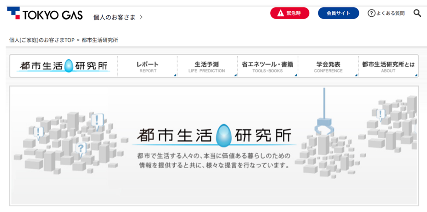Click the leftmost exclamation speech bubble
This screenshot has height=212, width=427.
39,132
